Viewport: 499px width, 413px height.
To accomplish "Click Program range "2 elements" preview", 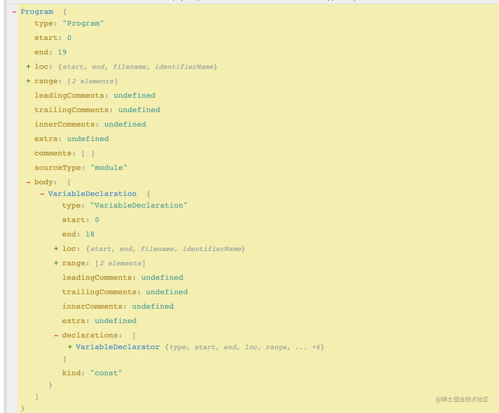I will tap(93, 81).
